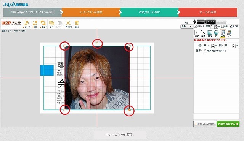Select the 画像 image tool

[x=223, y=34]
